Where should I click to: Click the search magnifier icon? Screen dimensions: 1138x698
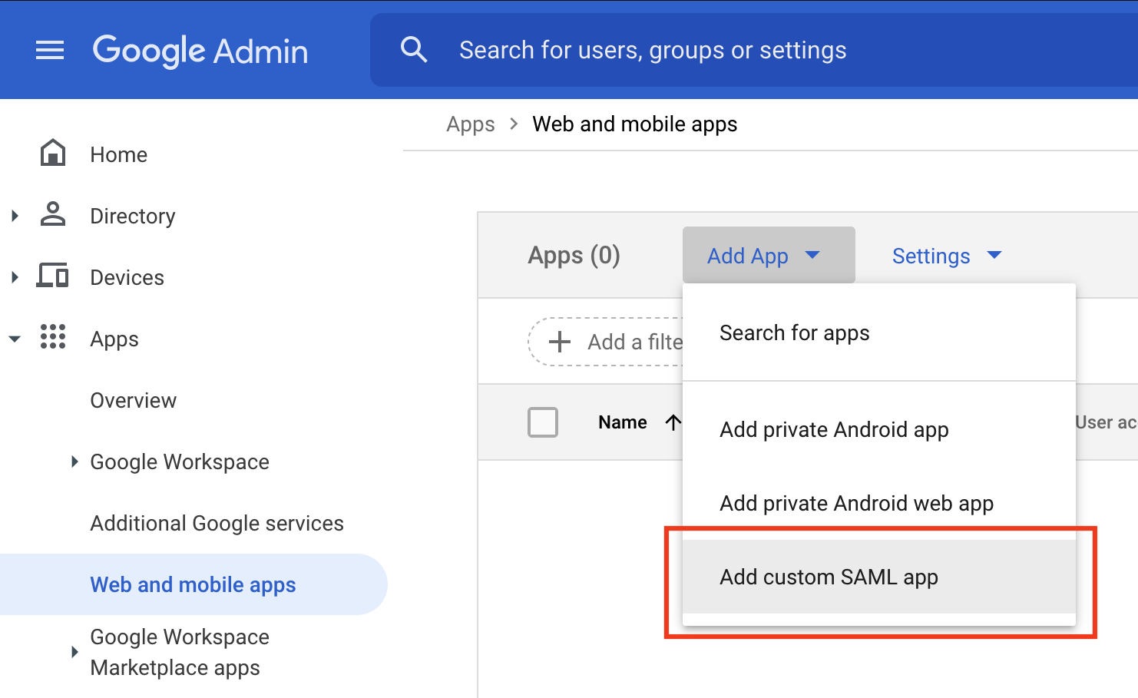tap(414, 49)
